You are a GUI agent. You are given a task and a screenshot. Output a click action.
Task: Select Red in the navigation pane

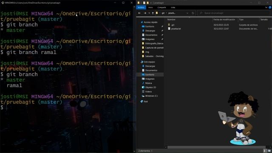(145, 102)
